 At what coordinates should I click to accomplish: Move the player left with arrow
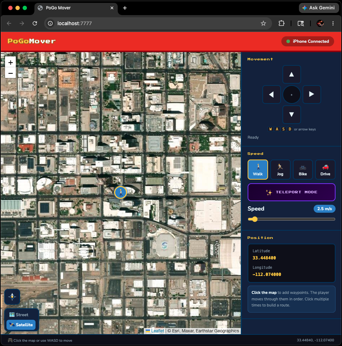[272, 94]
